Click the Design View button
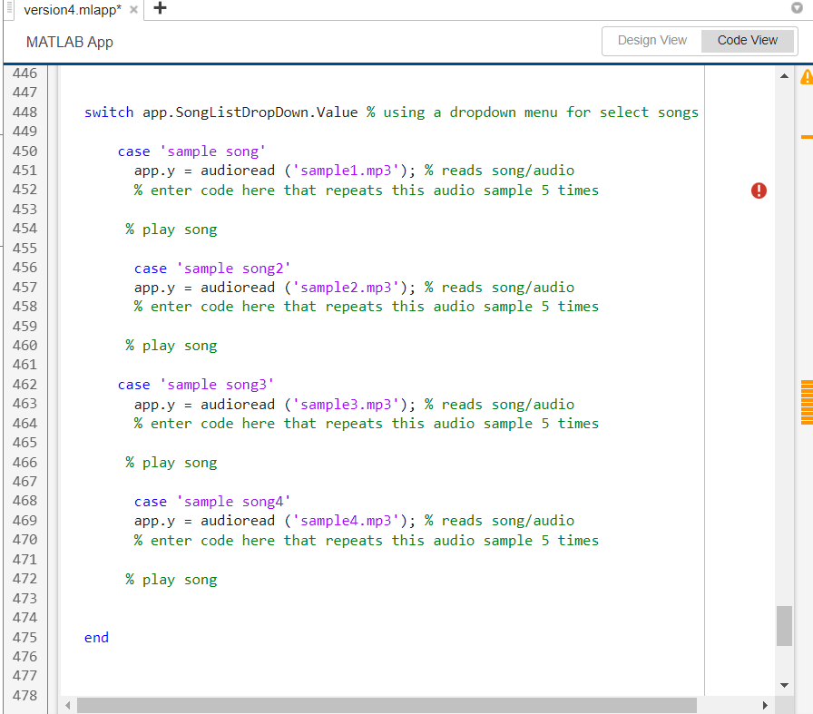Viewport: 813px width, 714px height. point(651,40)
